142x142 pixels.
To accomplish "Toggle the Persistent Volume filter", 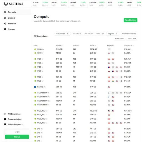I will (x=129, y=34).
